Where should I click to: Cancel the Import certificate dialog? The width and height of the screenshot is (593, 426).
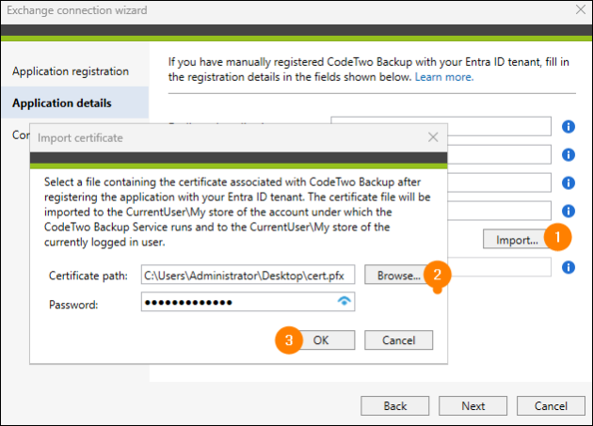pos(398,340)
